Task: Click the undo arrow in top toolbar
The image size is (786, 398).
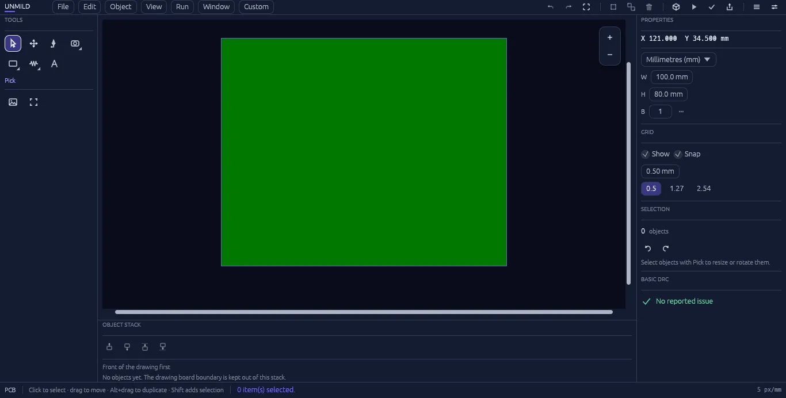Action: coord(551,7)
